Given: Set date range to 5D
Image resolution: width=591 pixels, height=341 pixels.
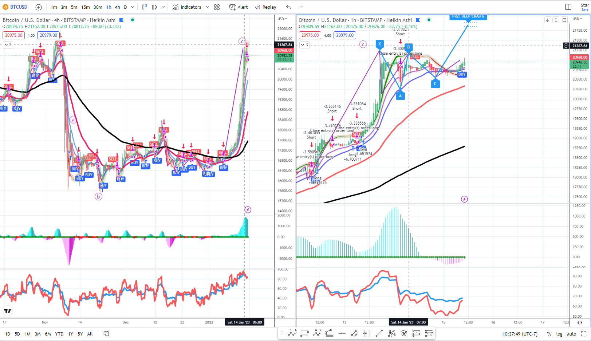Looking at the screenshot, I should 17,334.
